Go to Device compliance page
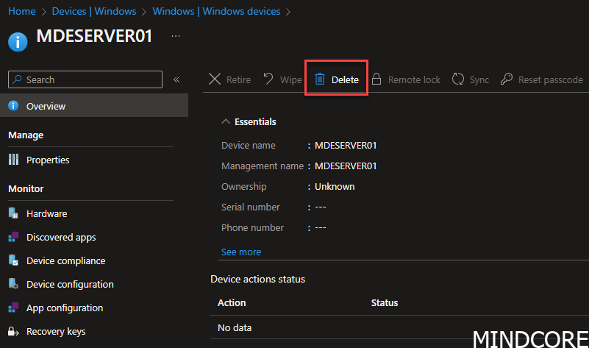Viewport: 589px width, 348px height. point(65,260)
